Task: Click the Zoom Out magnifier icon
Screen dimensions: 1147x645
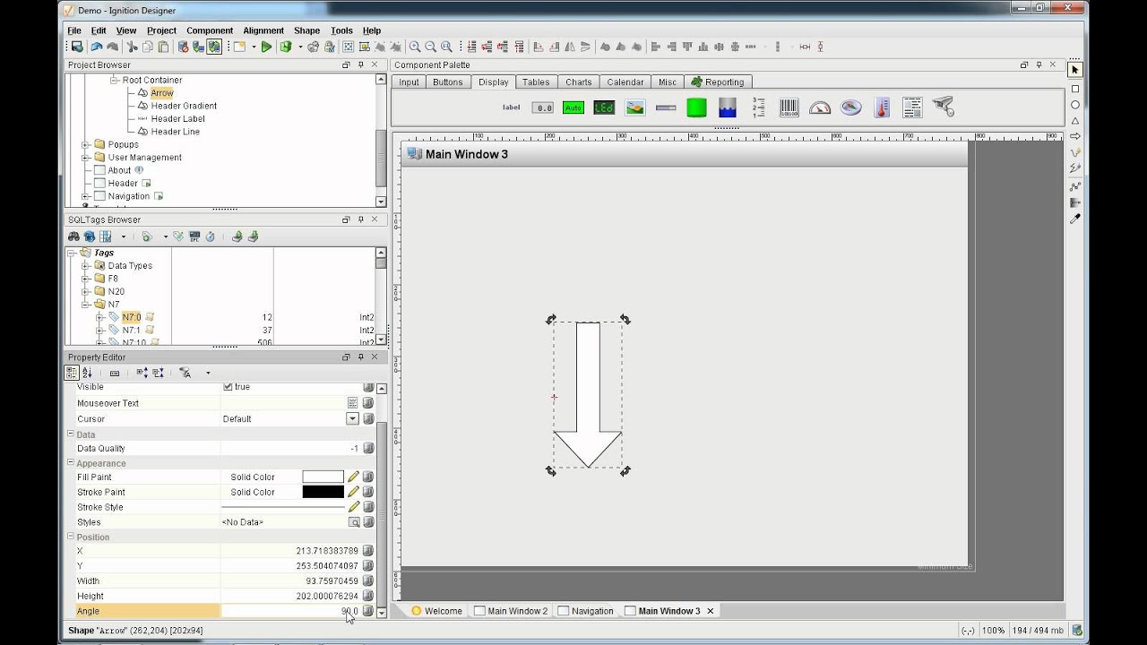Action: pos(431,47)
